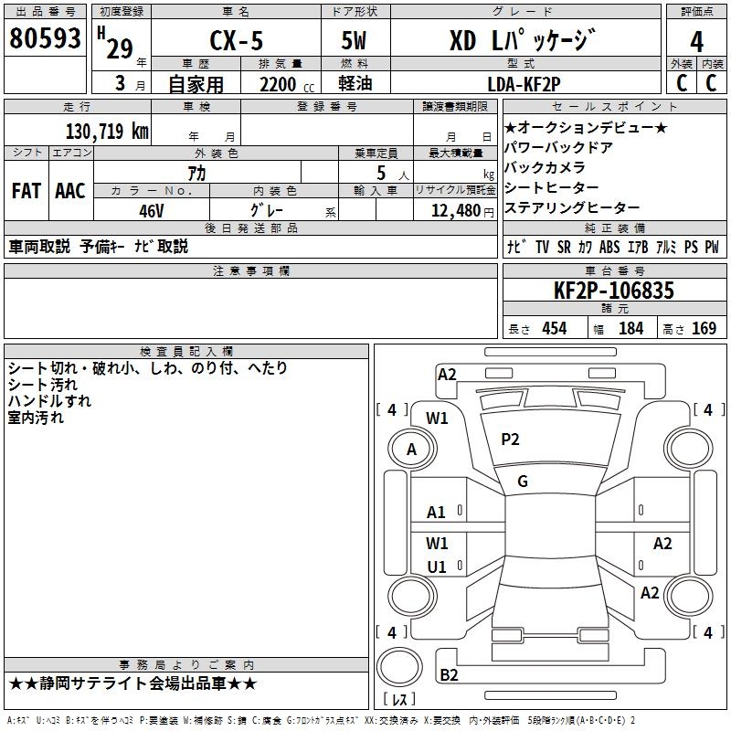Click the length value 454
This screenshot has height=731, width=731.
[555, 328]
